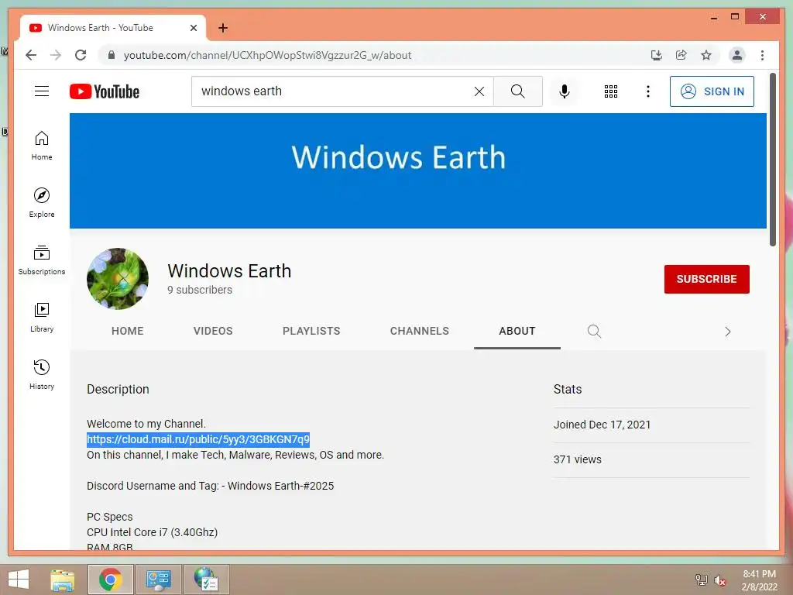Screen dimensions: 793x595
Task: Click the Windows Earth channel name heading
Action: click(x=229, y=270)
